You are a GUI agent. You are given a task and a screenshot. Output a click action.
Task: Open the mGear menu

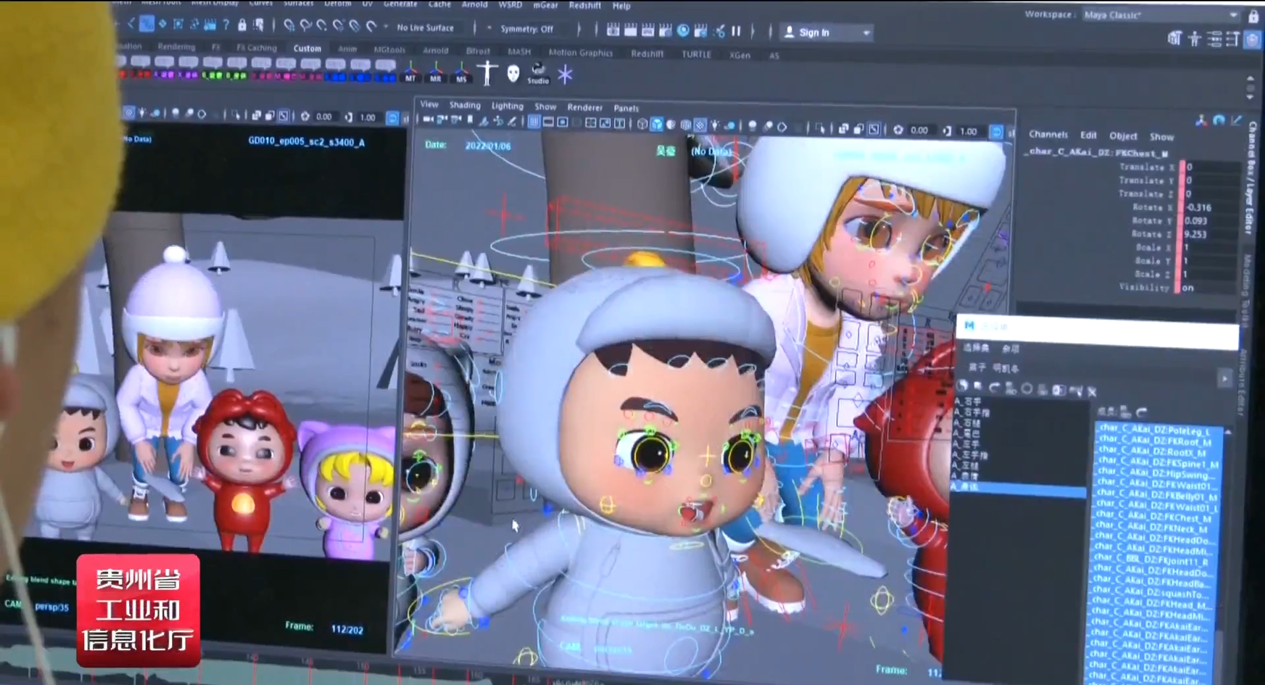pyautogui.click(x=545, y=5)
